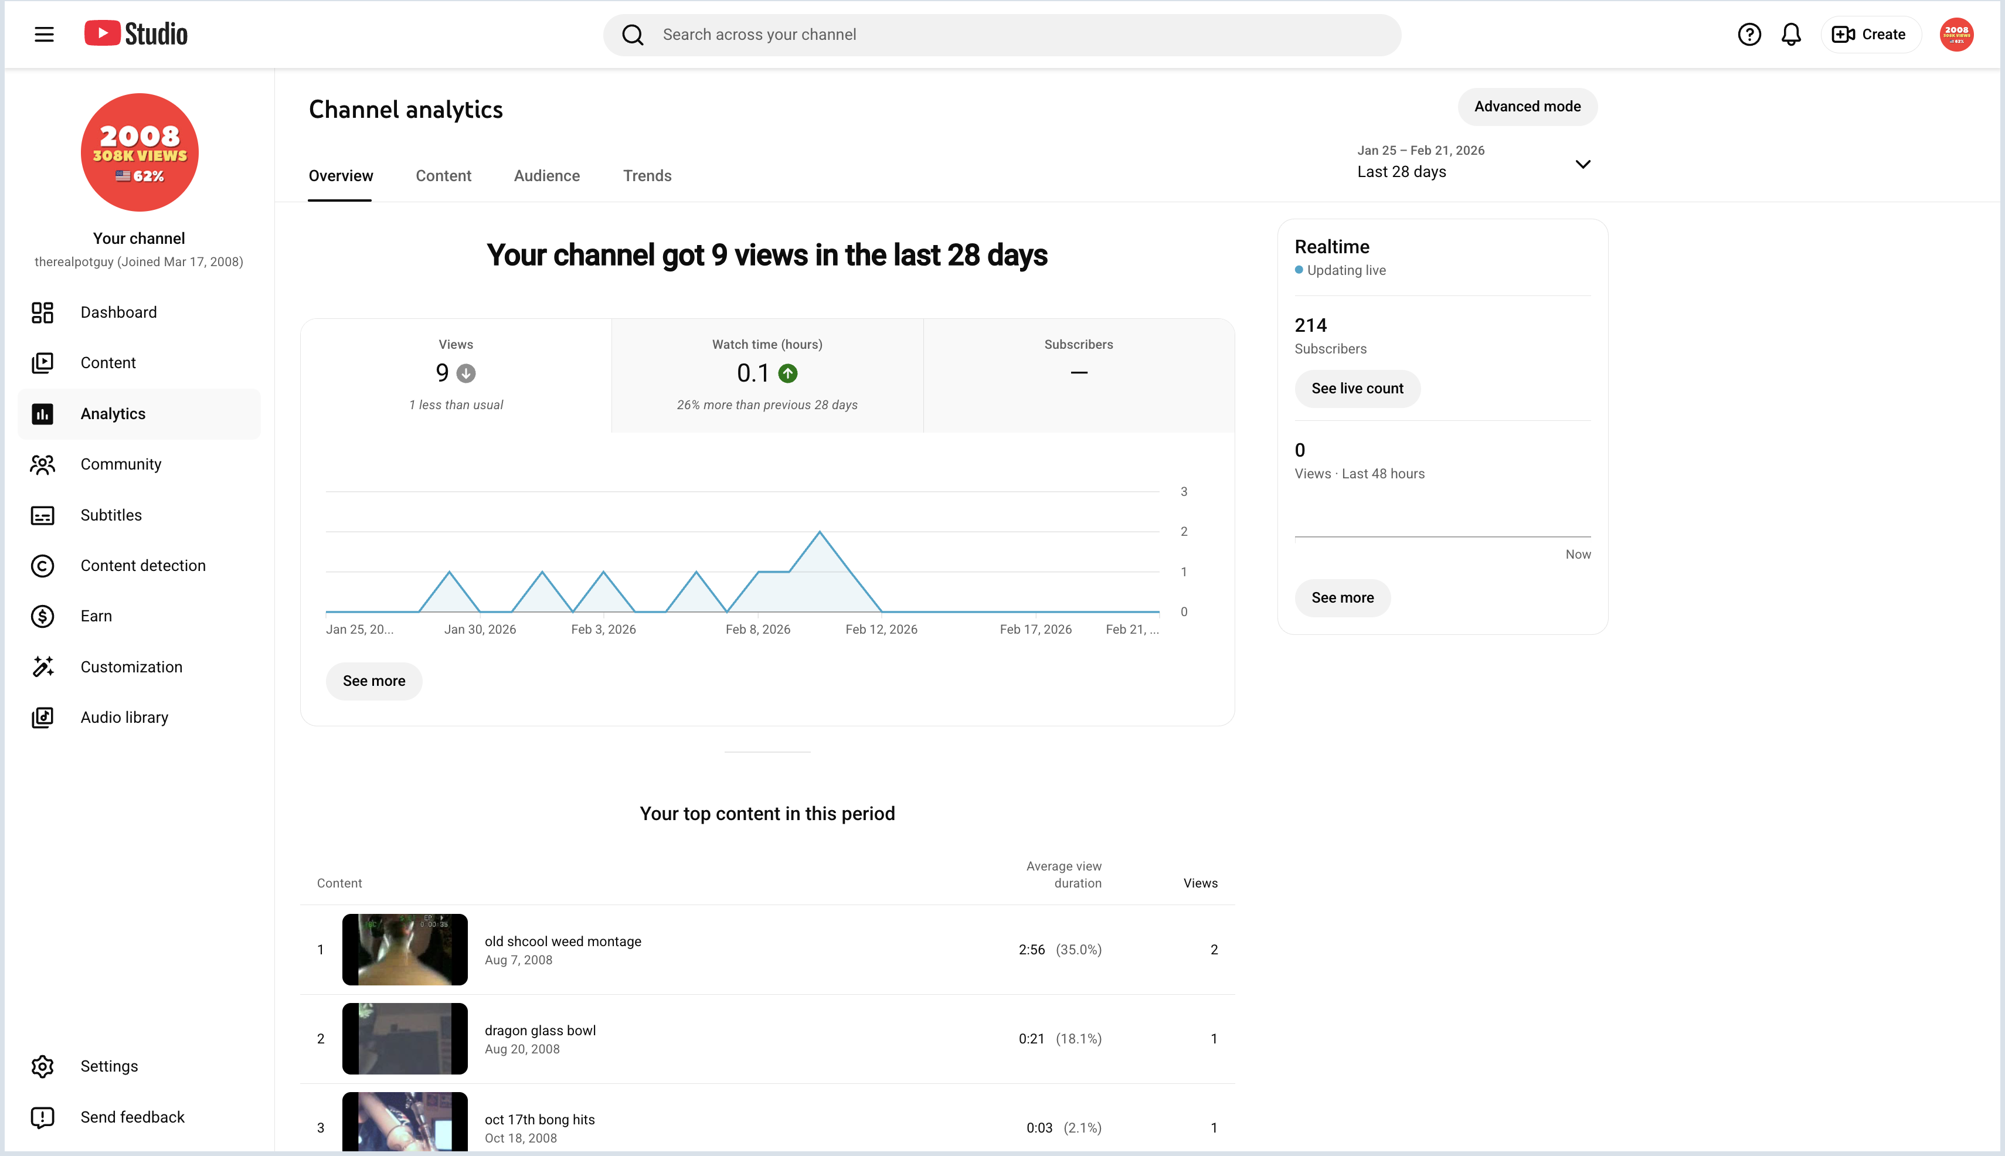Click the date range chevron arrow

(1582, 164)
